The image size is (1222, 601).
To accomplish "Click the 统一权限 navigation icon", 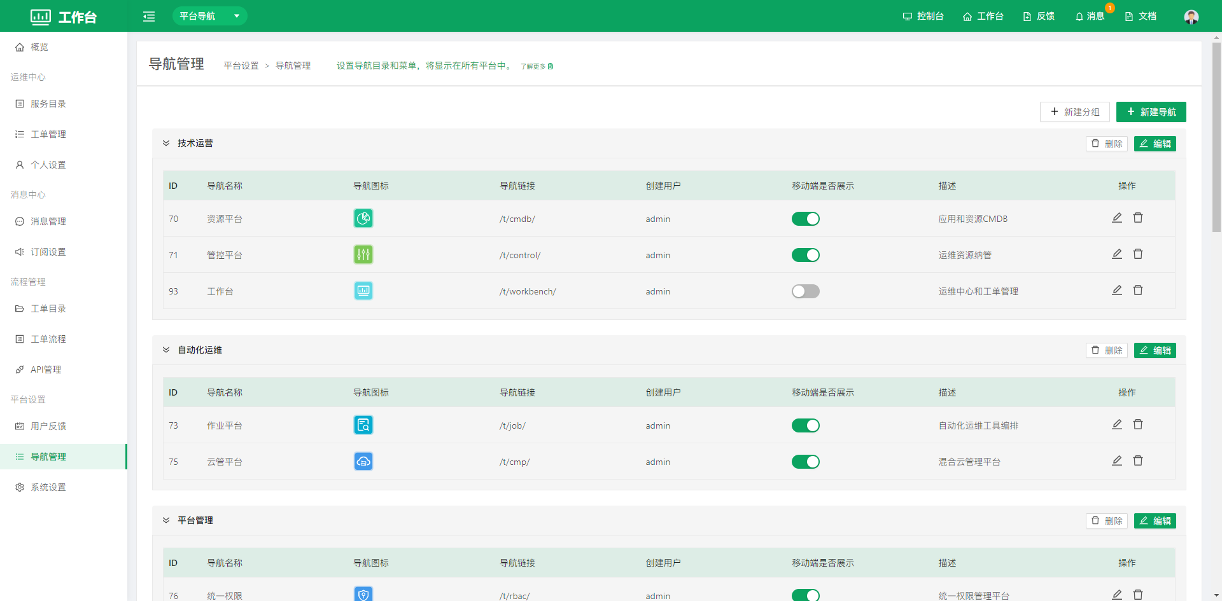I will tap(363, 594).
